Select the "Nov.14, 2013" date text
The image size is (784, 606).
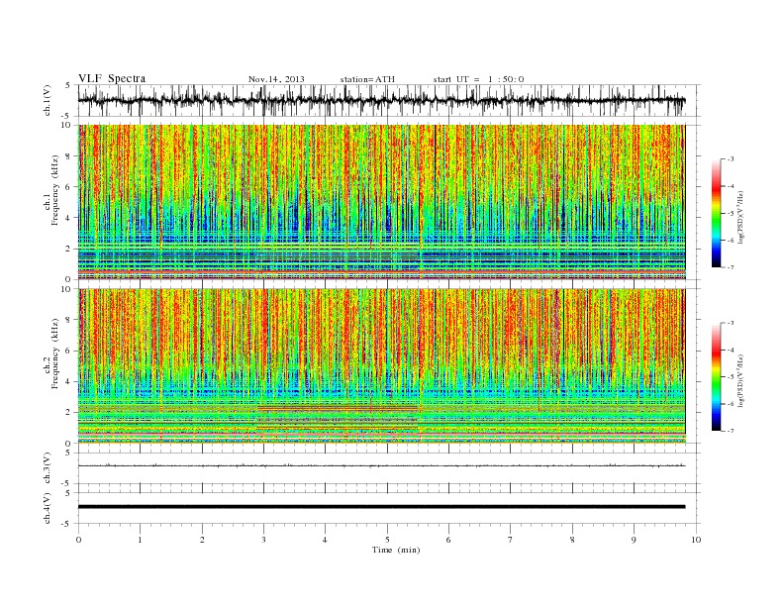pos(276,79)
